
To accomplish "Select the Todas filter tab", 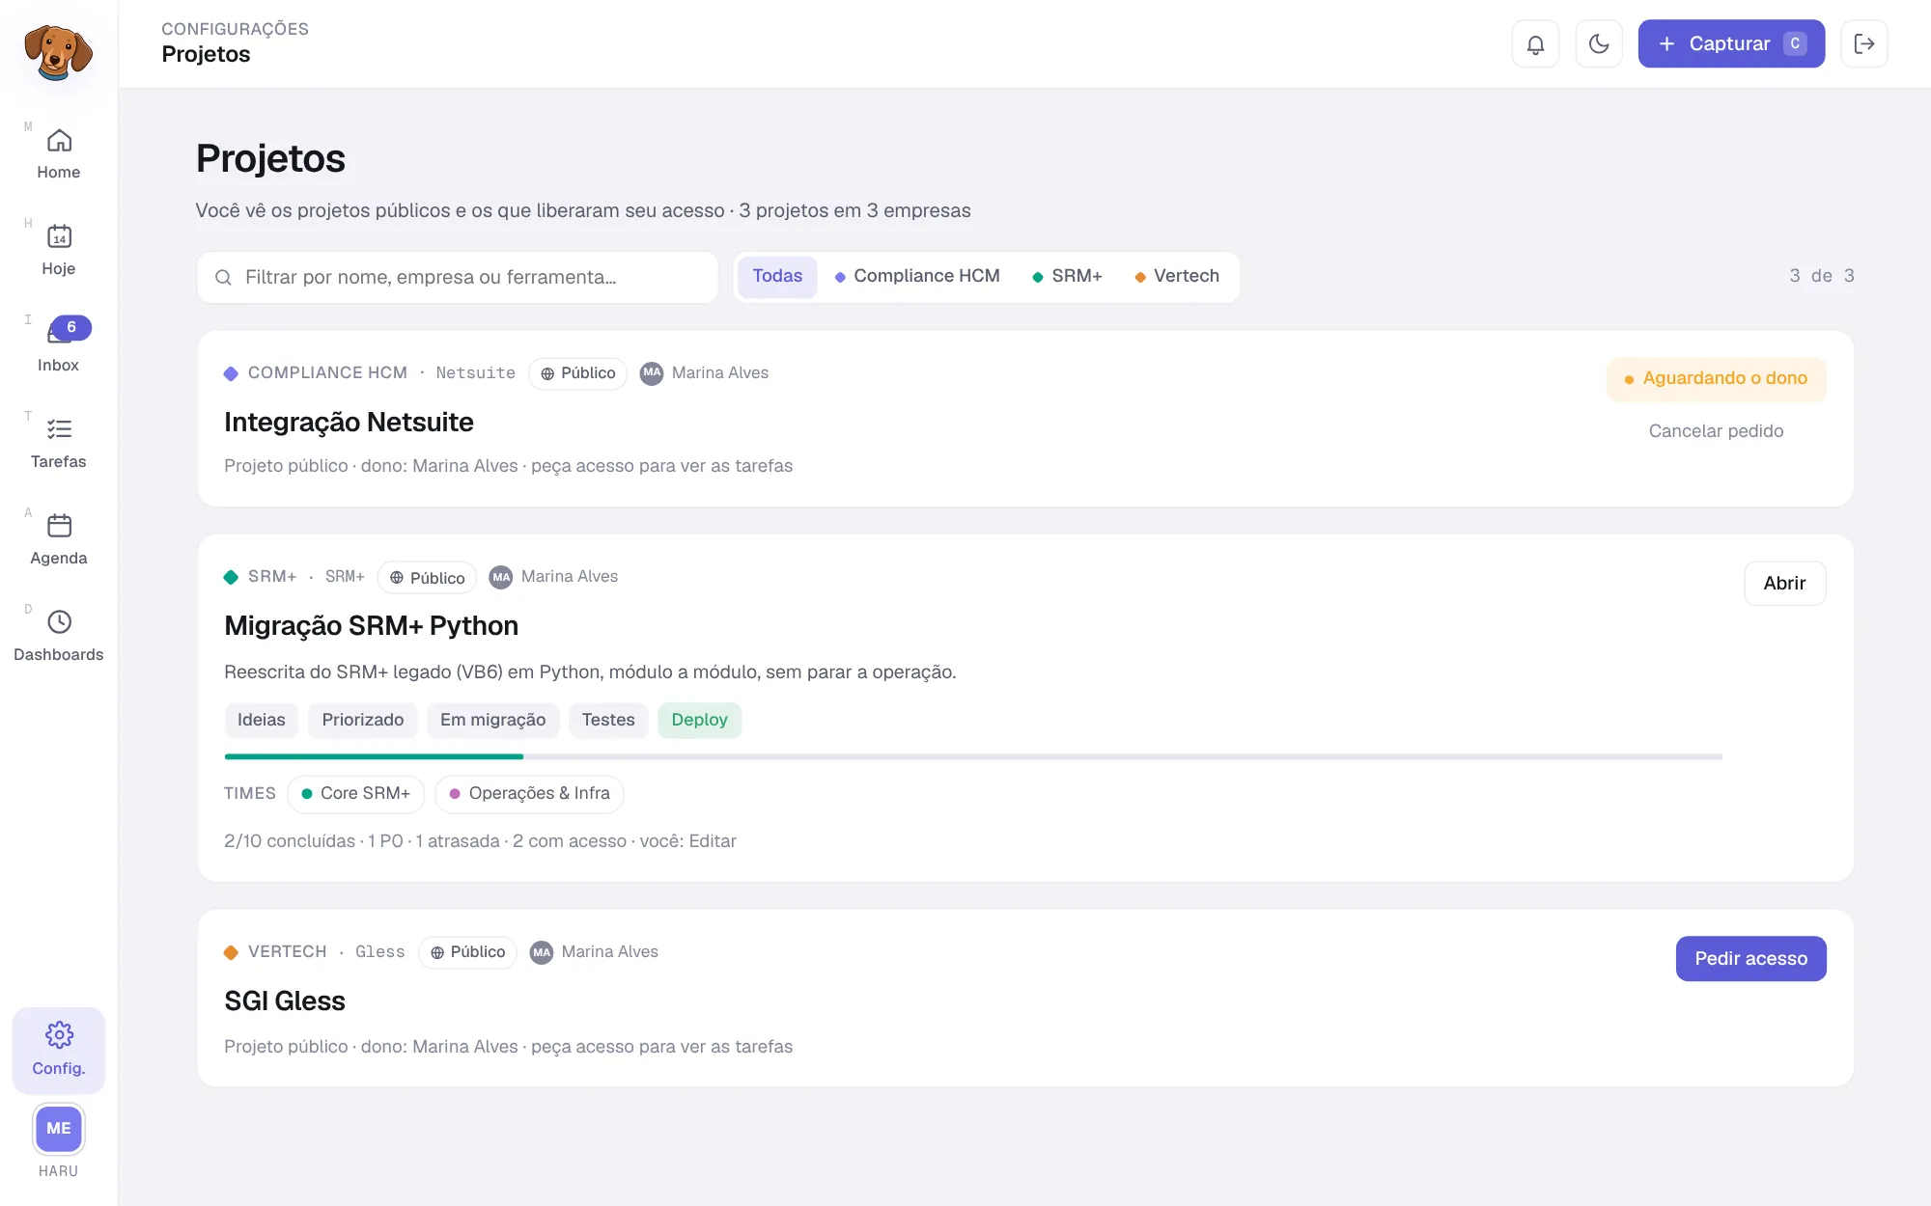I will click(x=777, y=277).
